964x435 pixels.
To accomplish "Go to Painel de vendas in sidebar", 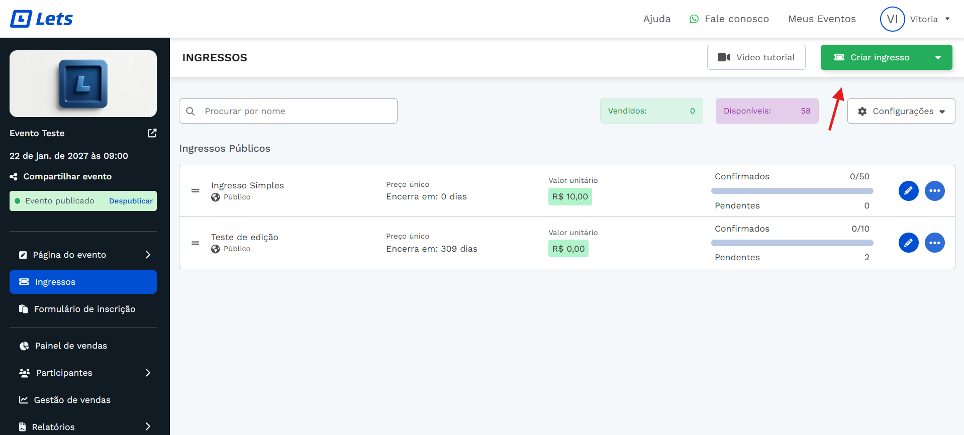I will click(x=71, y=346).
